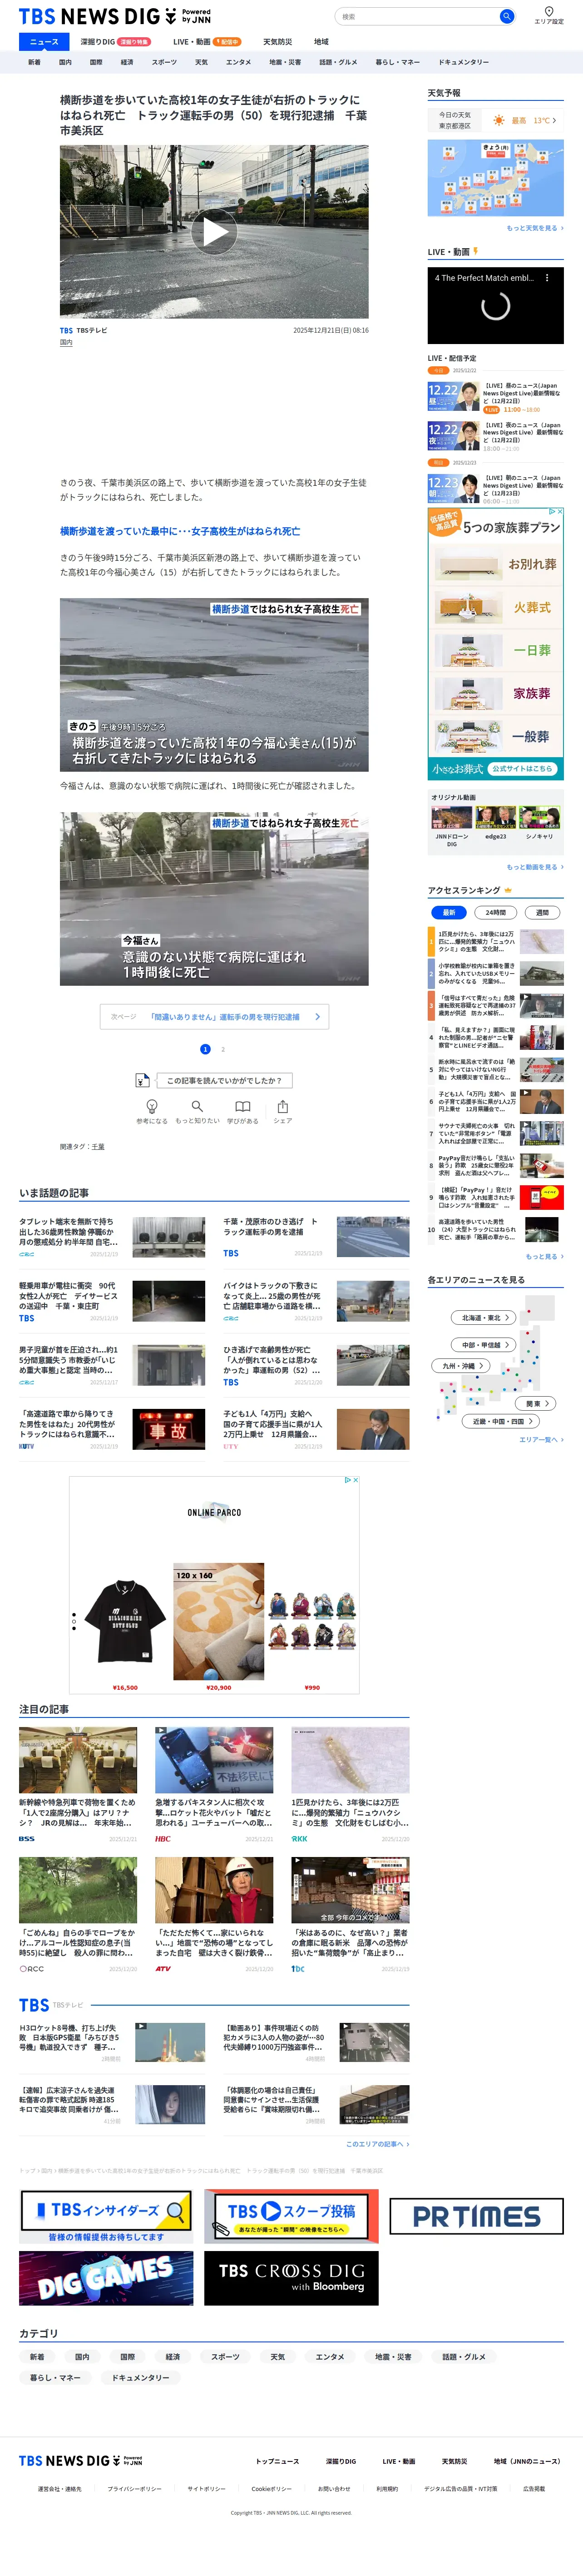The height and width of the screenshot is (2576, 583).
Task: Select the 最新 ranking filter
Action: click(x=449, y=912)
